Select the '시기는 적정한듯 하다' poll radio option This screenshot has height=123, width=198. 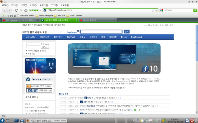pos(27,111)
